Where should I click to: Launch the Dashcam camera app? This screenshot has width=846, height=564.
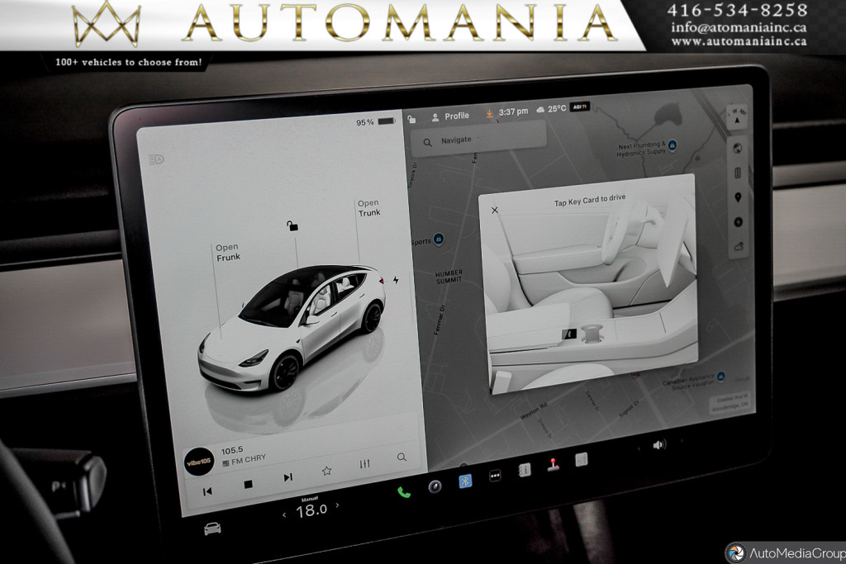pos(435,486)
